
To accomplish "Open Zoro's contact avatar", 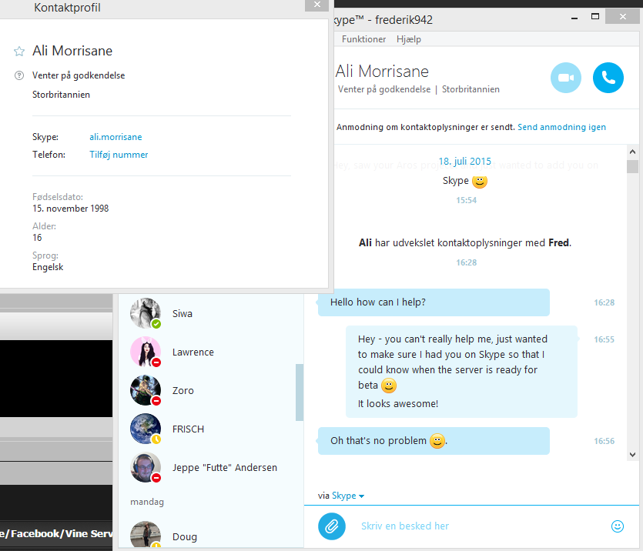I will tap(146, 390).
